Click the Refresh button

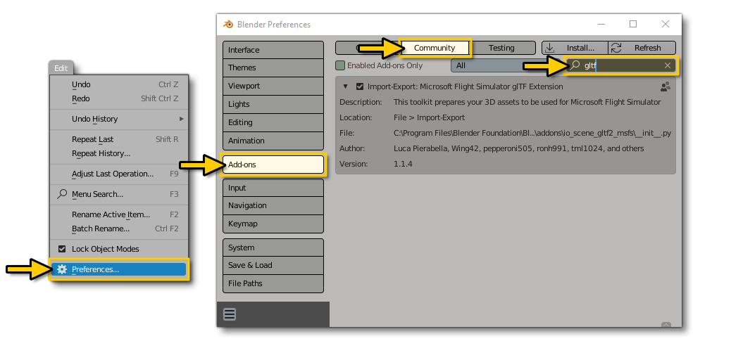[x=642, y=48]
